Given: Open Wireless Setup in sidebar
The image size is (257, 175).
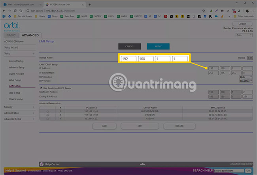Looking at the screenshot, I should [16, 68].
